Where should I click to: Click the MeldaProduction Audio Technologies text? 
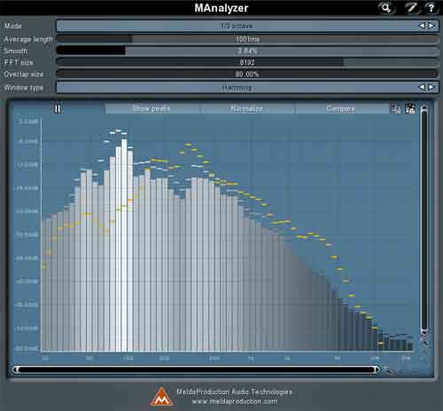[x=235, y=391]
